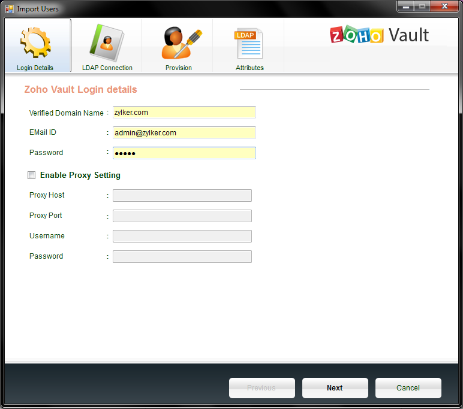Click the 'Verified Domain Name' label
The width and height of the screenshot is (463, 409).
coord(66,113)
